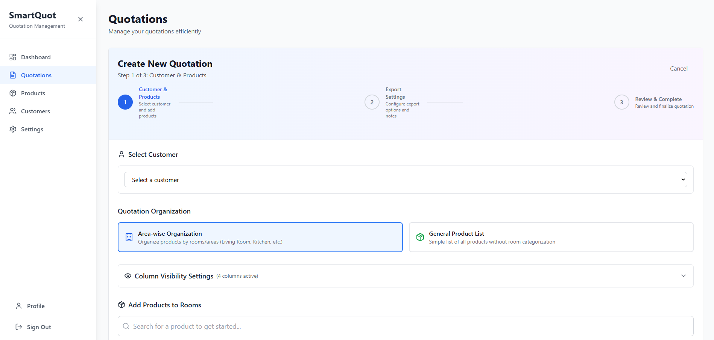Click the step 1 Customer & Products circle

click(x=125, y=102)
